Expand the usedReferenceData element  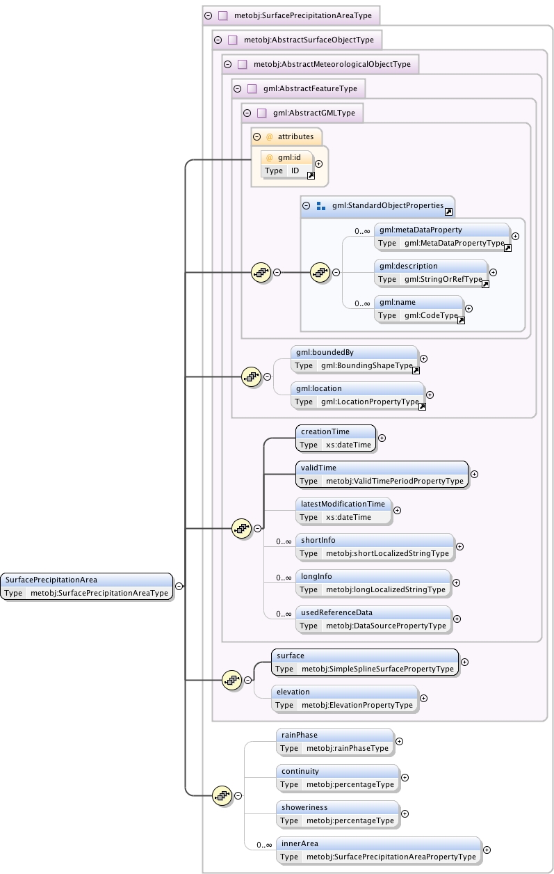click(457, 619)
